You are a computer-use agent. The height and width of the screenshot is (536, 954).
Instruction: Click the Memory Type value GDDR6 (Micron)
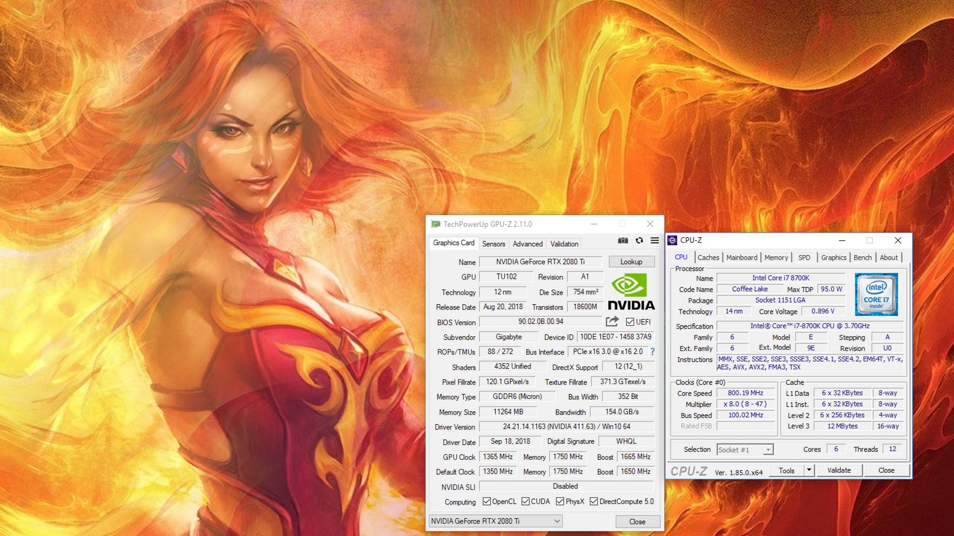tap(517, 396)
